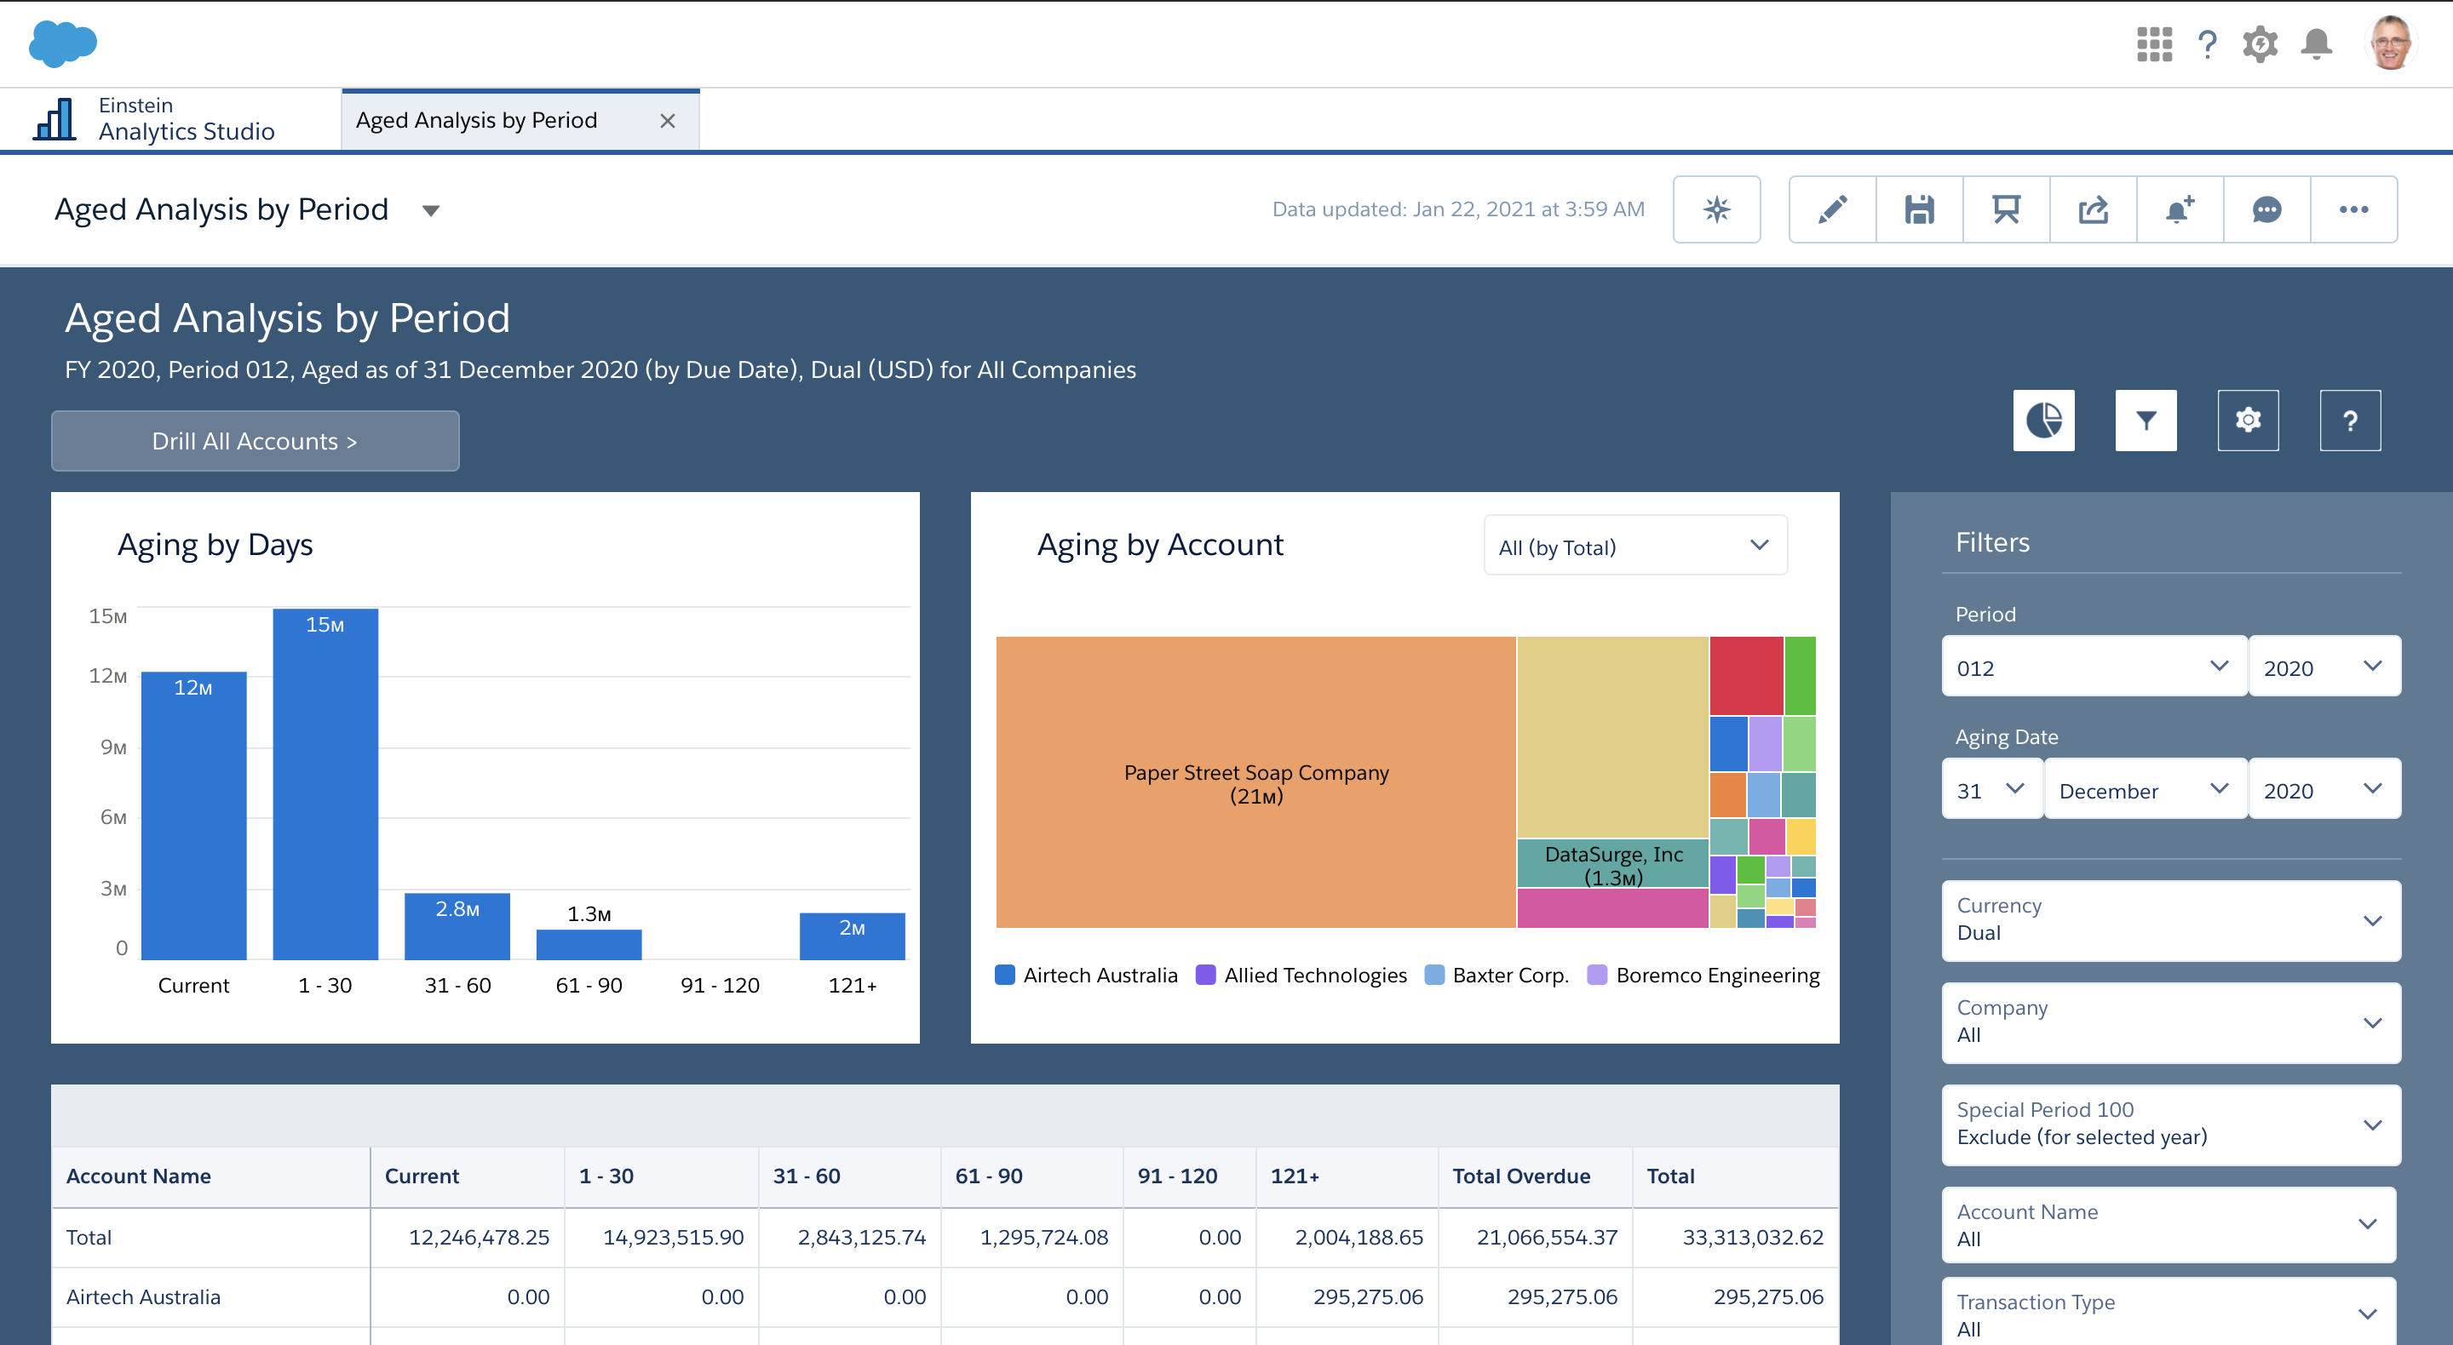Open the All (by Total) account view dropdown
Image resolution: width=2453 pixels, height=1345 pixels.
(x=1630, y=547)
